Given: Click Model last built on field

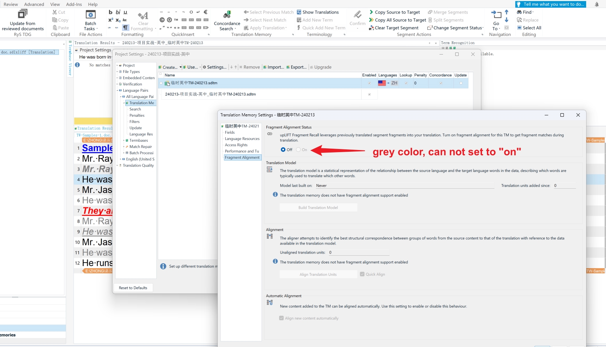Looking at the screenshot, I should (405, 185).
